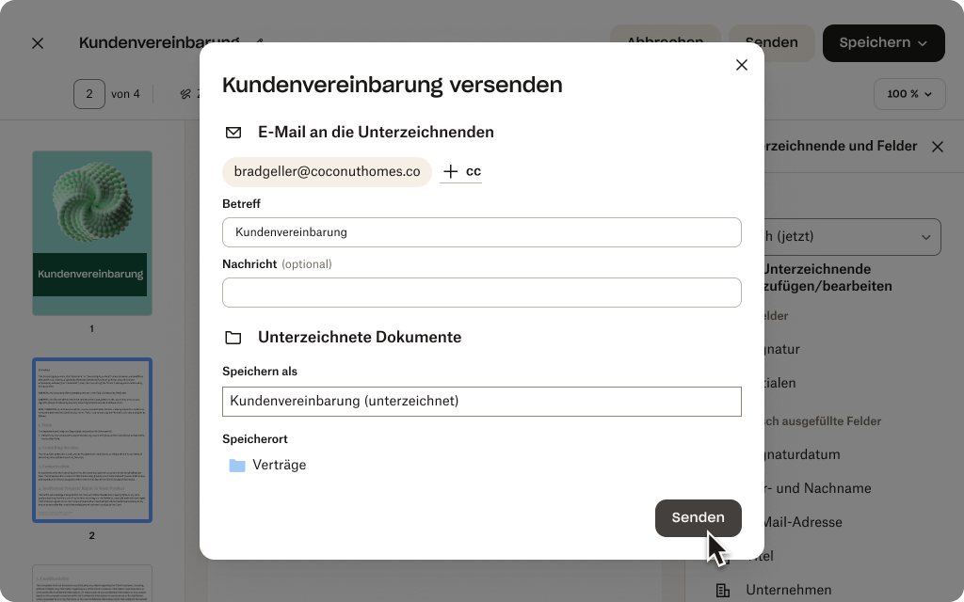Click the Speichern als filename field
Image resolution: width=964 pixels, height=602 pixels.
point(481,401)
